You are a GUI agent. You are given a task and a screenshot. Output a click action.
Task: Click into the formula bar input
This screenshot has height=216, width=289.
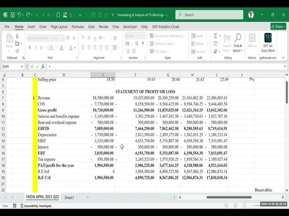165,67
